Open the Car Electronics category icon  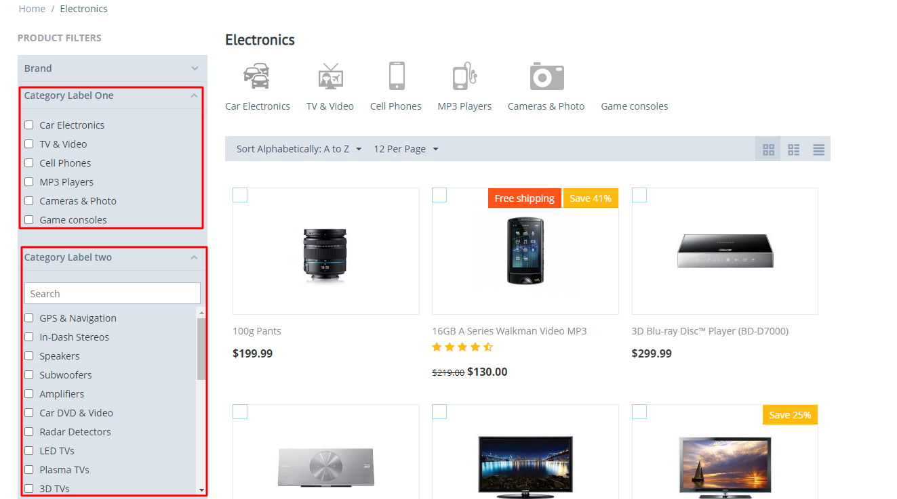(x=257, y=76)
